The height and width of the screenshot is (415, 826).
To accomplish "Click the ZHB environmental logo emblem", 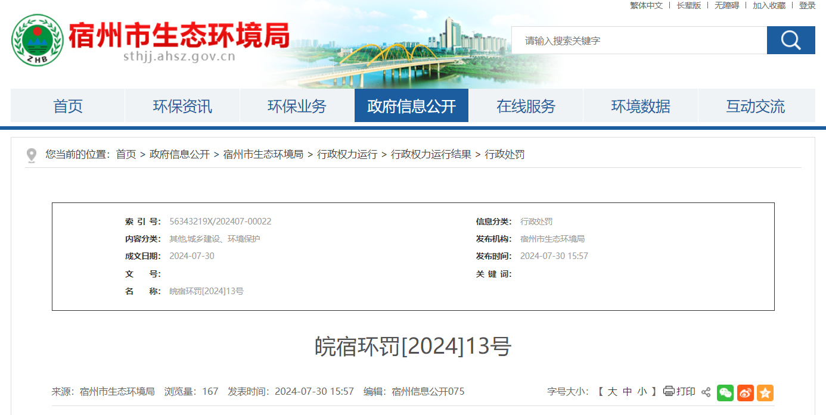I will [38, 40].
